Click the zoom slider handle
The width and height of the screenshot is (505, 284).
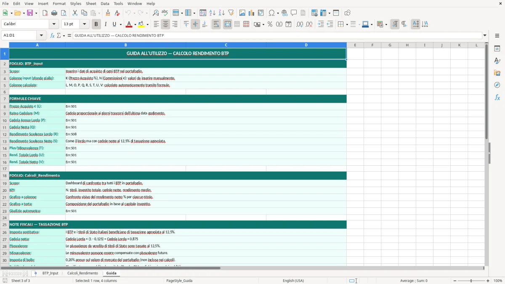[x=471, y=281]
